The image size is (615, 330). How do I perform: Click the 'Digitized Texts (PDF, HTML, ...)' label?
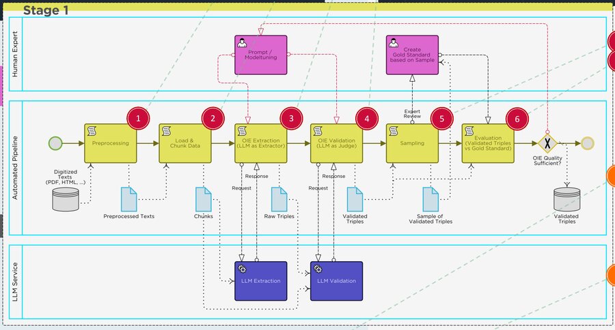[x=66, y=177]
